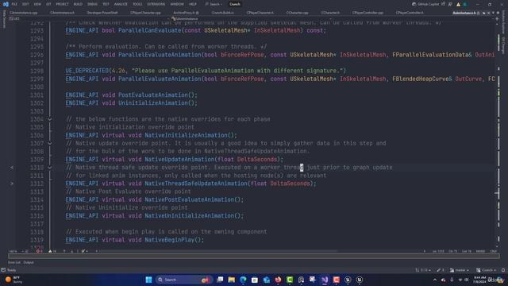
Task: Click the navigate-forward arrow at line 1312 margin
Action: point(12,184)
